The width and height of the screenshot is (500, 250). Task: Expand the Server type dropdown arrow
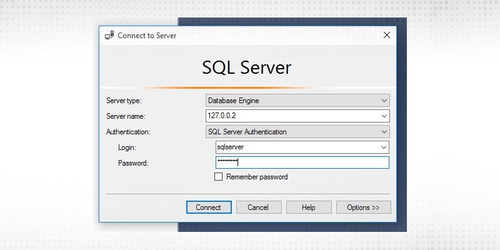pos(384,101)
